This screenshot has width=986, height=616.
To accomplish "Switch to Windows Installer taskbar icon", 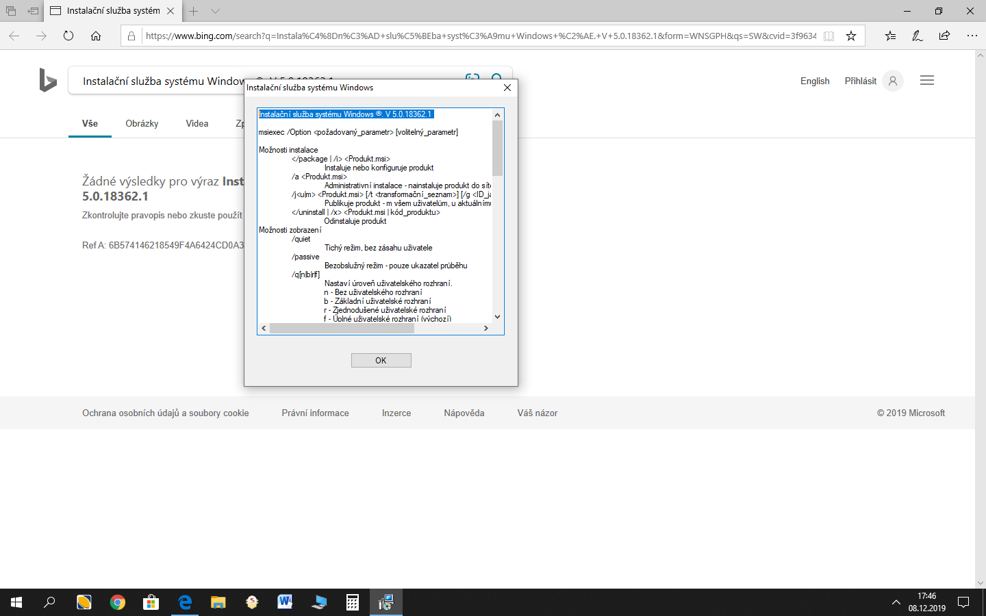I will pos(386,602).
